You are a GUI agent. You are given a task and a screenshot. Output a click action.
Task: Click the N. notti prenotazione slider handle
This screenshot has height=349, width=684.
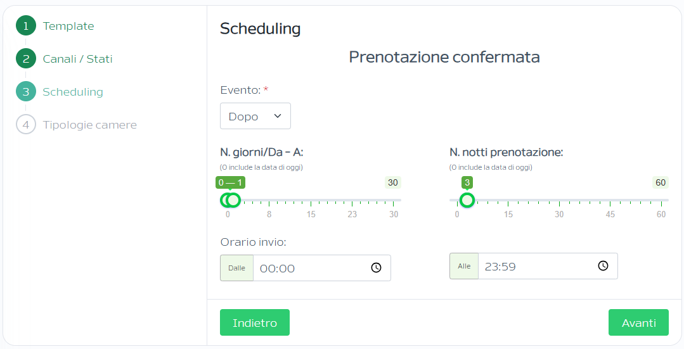click(467, 200)
